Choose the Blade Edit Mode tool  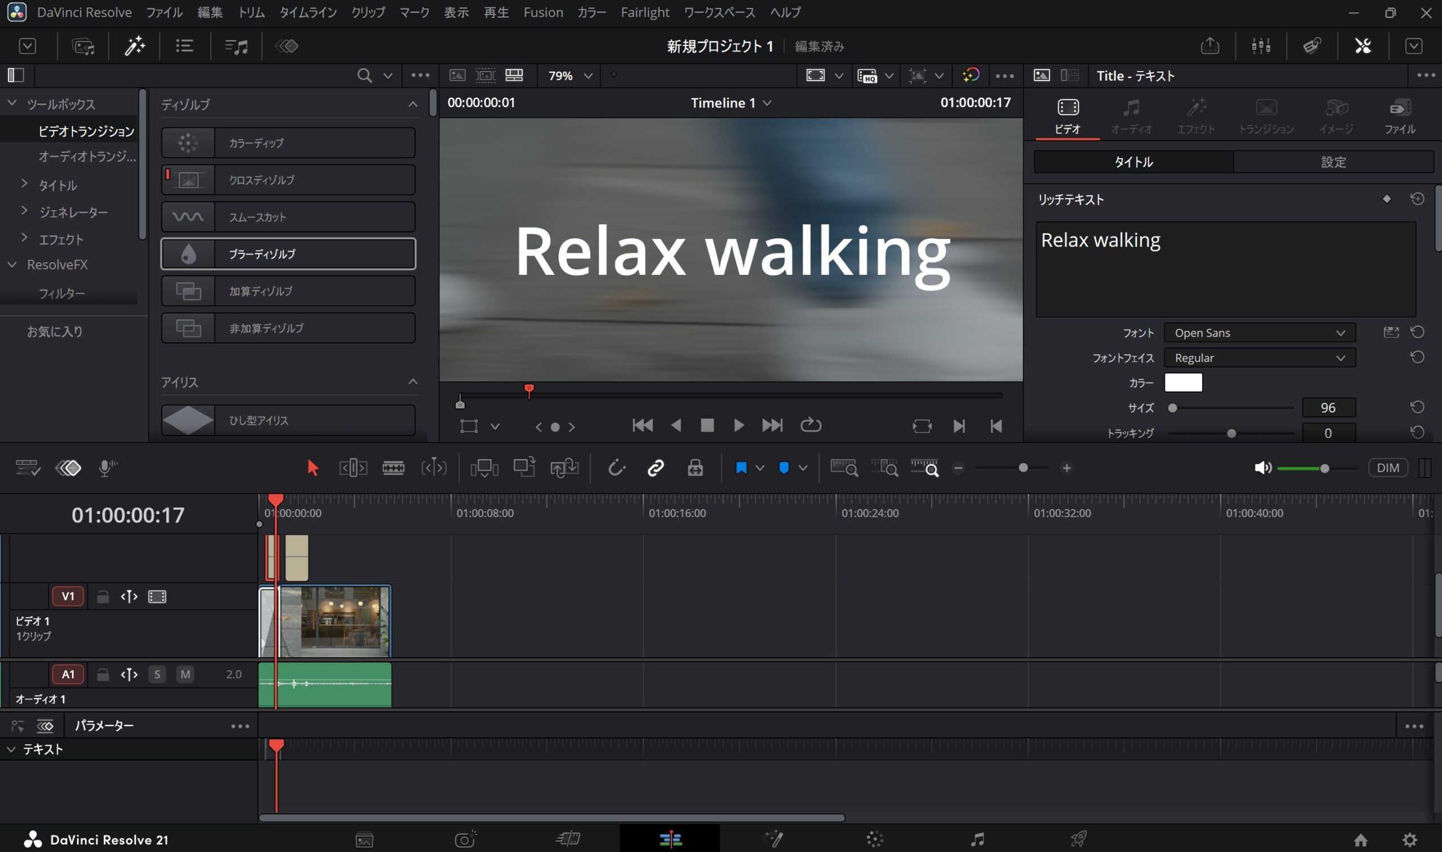click(393, 468)
